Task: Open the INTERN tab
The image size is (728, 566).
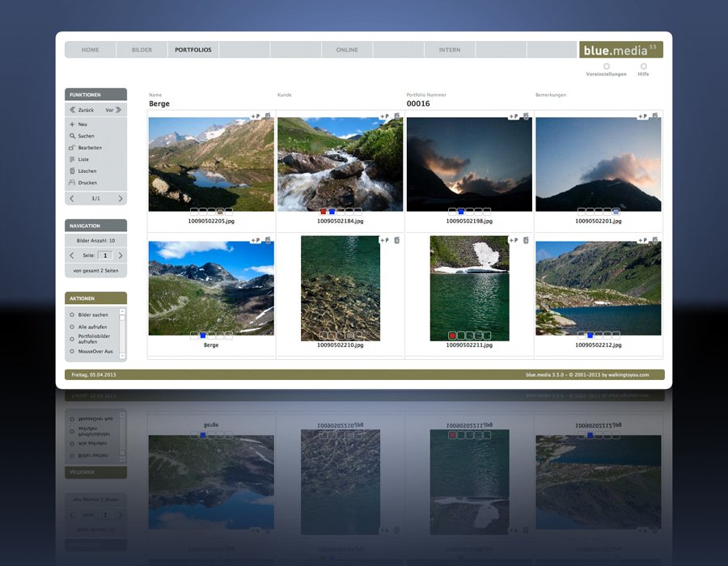Action: [450, 49]
